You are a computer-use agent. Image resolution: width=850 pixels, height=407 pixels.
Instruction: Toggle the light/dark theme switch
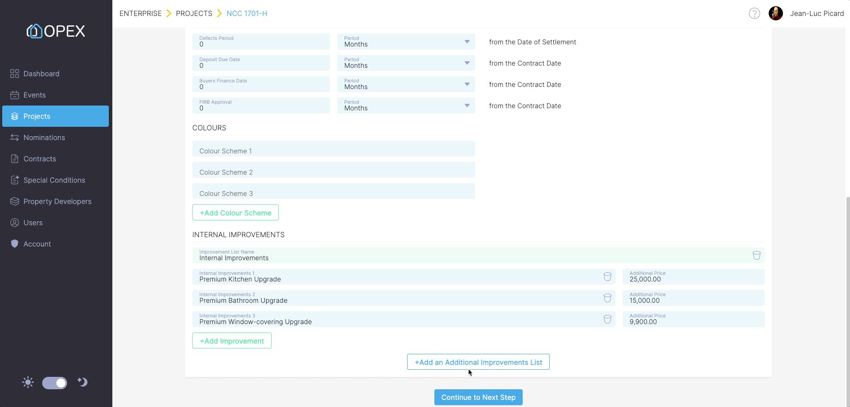coord(55,383)
